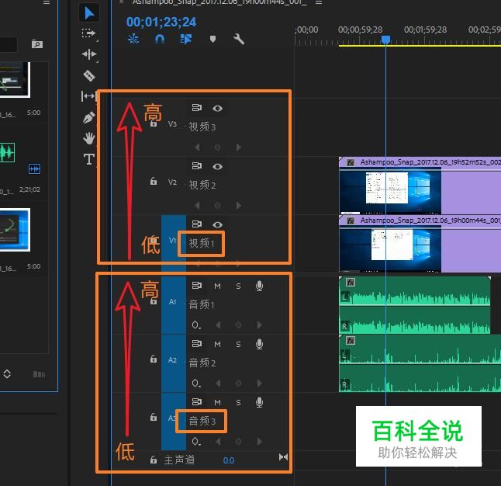Open keyframe display menu on audio track A3
The width and height of the screenshot is (501, 486).
point(197,442)
